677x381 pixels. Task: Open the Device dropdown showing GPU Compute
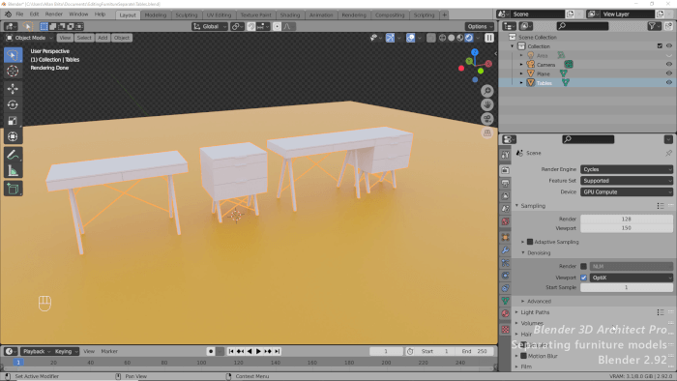click(x=627, y=191)
